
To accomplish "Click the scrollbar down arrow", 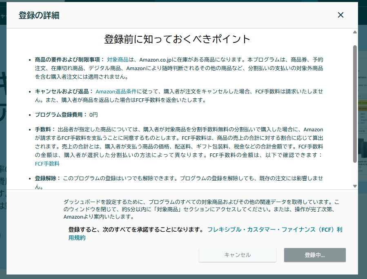I will point(355,186).
